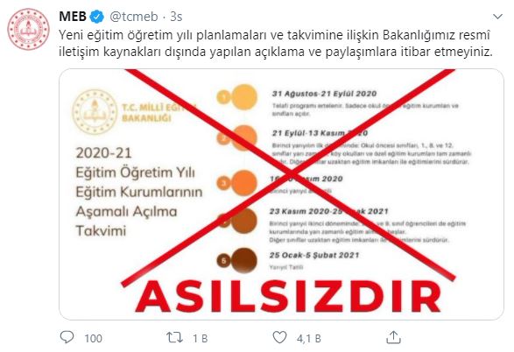This screenshot has width=514, height=352.
Task: Click the tweet text starting 'Yeni eğitim öğretim'
Action: pyautogui.click(x=276, y=43)
